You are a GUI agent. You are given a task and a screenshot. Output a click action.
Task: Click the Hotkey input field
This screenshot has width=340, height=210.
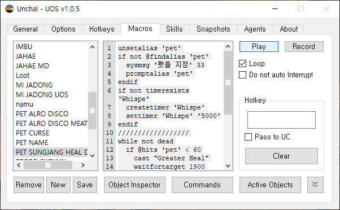point(281,120)
